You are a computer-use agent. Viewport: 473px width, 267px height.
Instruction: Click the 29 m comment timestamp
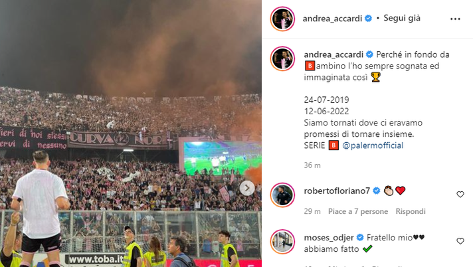312,211
